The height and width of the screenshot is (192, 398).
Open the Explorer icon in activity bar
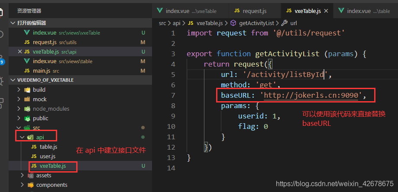[x=1, y=12]
